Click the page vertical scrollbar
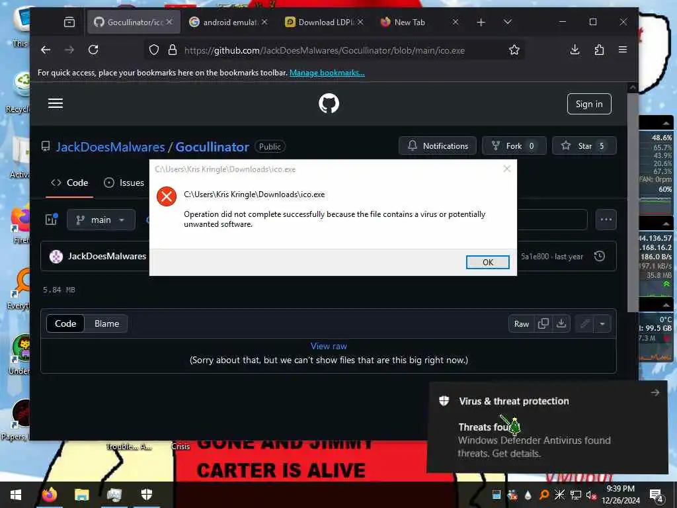This screenshot has width=677, height=508. click(633, 202)
